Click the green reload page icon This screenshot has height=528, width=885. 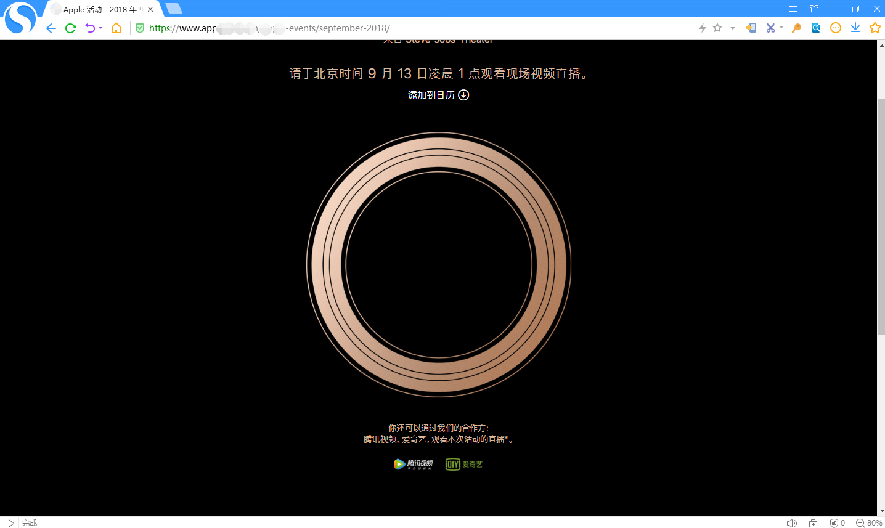point(70,28)
